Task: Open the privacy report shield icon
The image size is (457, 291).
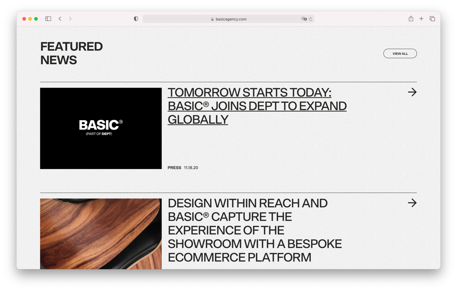Action: (136, 19)
